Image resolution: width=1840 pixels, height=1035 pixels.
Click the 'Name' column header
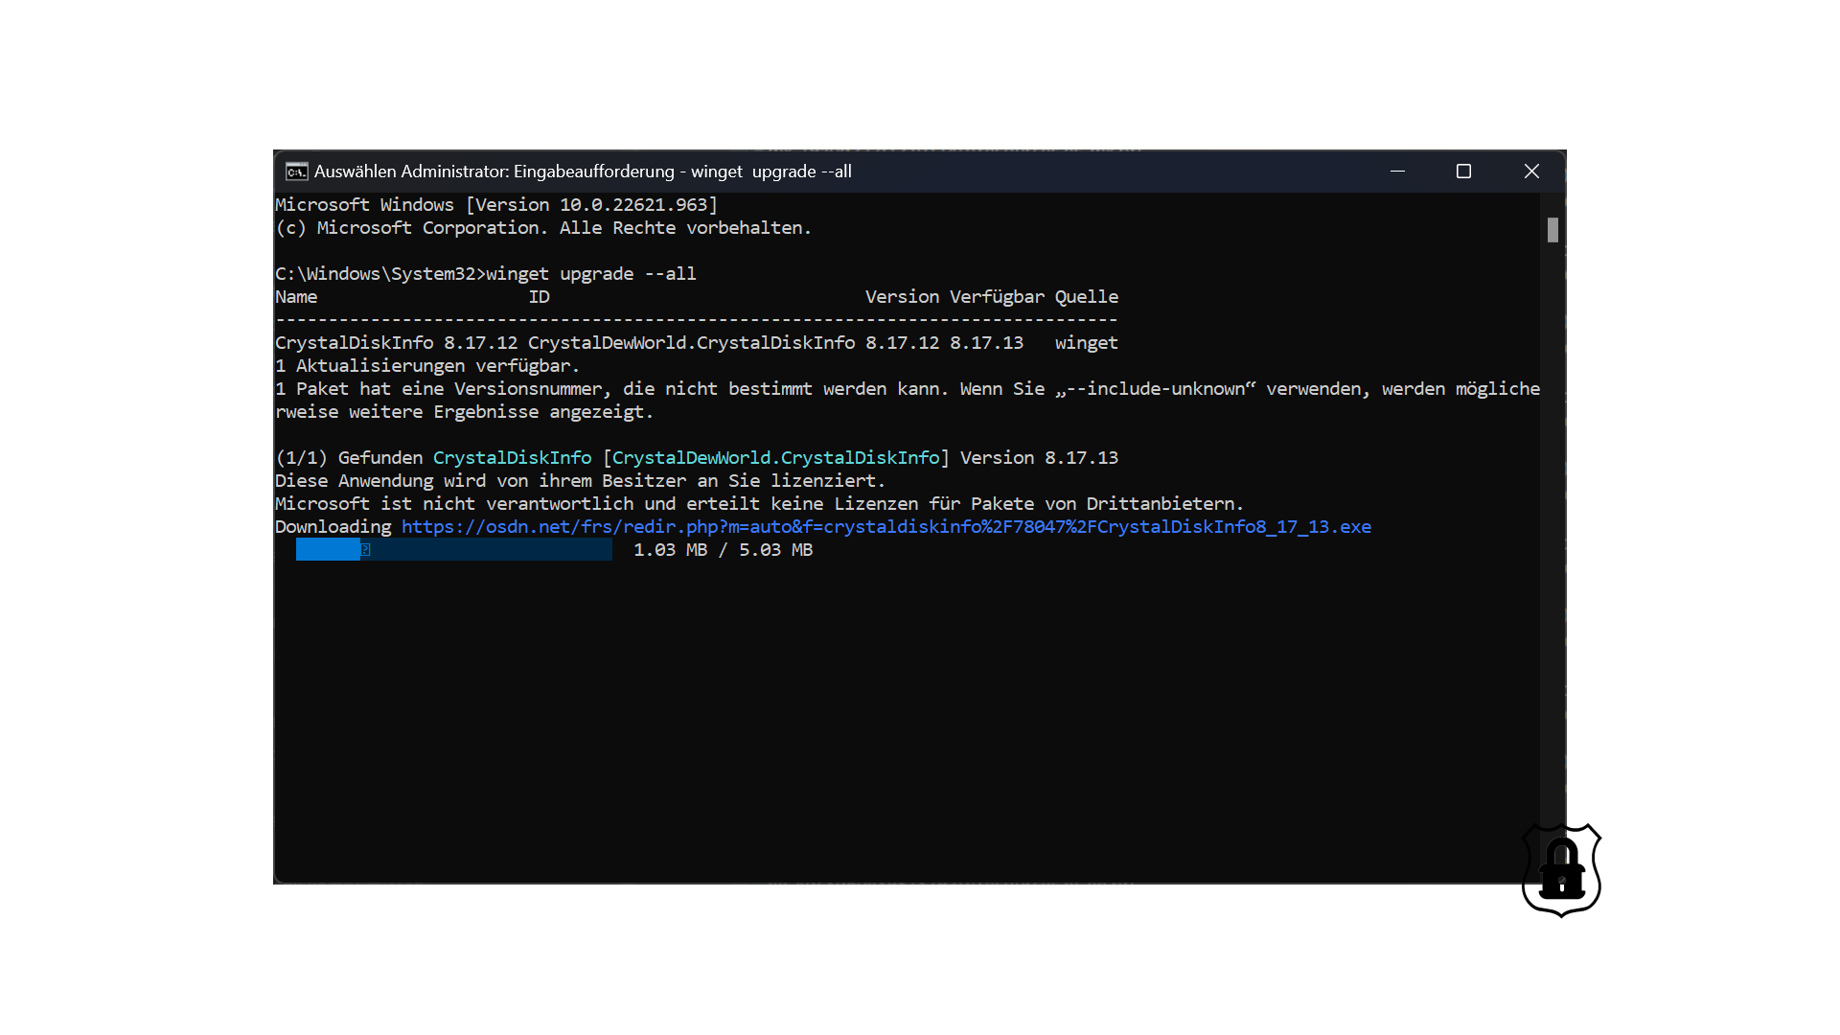click(296, 297)
